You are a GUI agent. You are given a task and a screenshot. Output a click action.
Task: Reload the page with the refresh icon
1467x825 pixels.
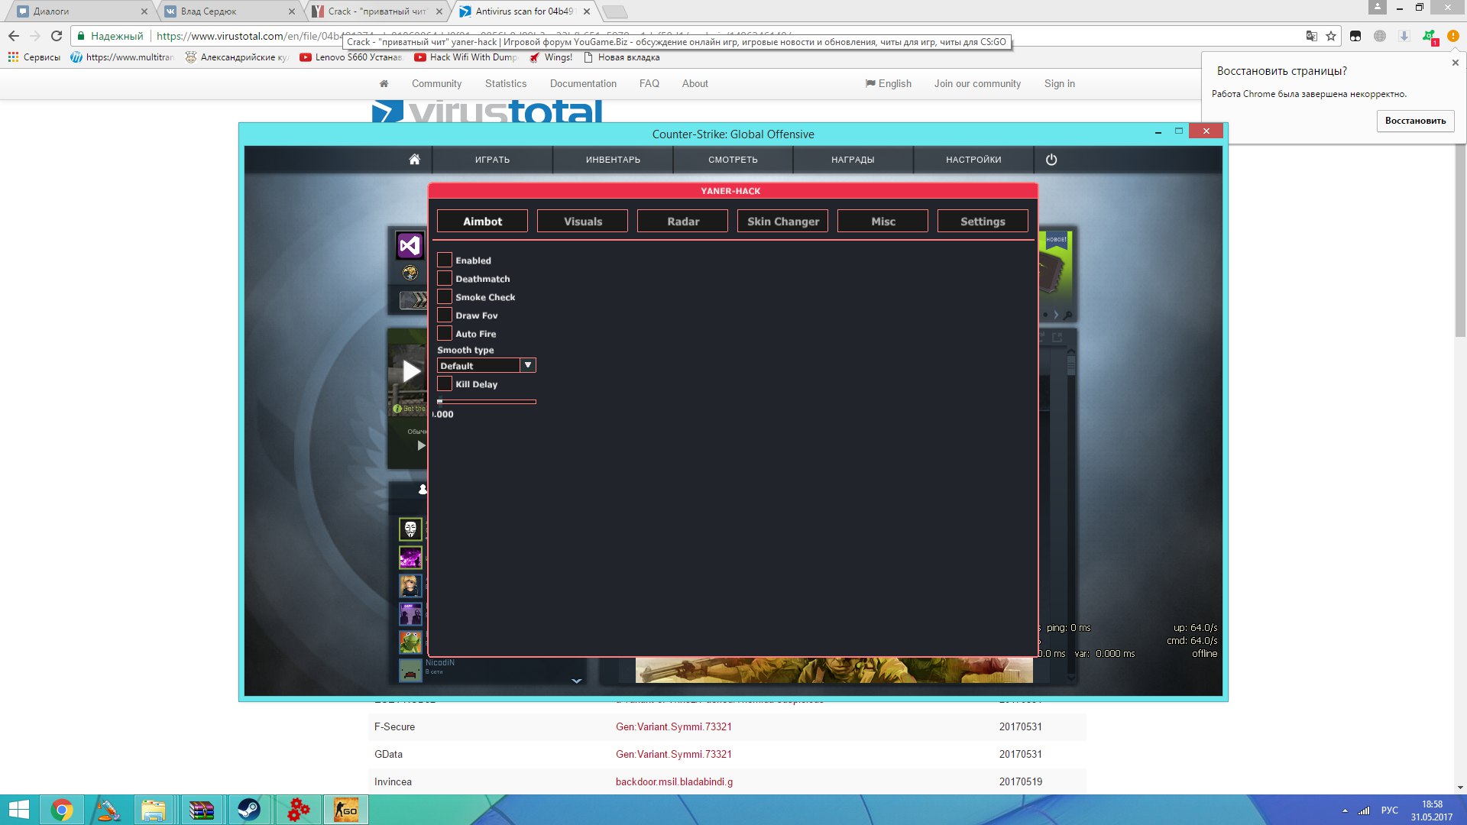(x=57, y=36)
